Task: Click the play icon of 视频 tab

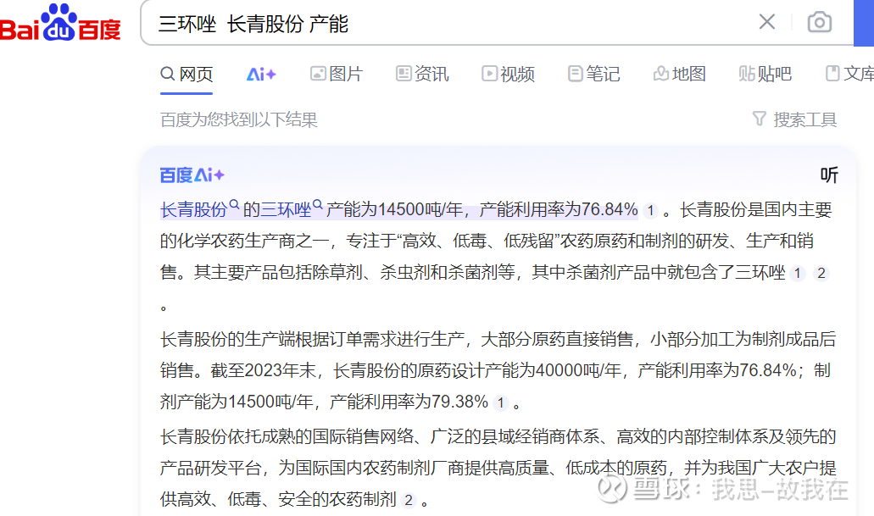Action: click(489, 74)
